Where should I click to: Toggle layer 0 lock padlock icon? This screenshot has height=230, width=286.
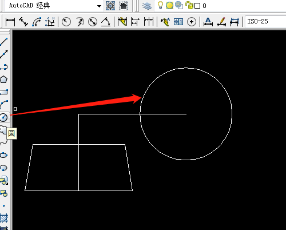coord(189,5)
